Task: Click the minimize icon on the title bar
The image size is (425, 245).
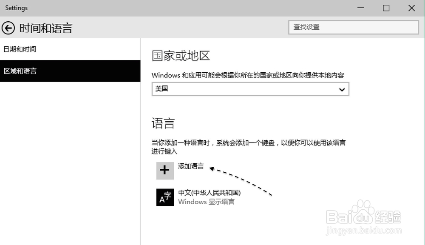Action: [360, 8]
